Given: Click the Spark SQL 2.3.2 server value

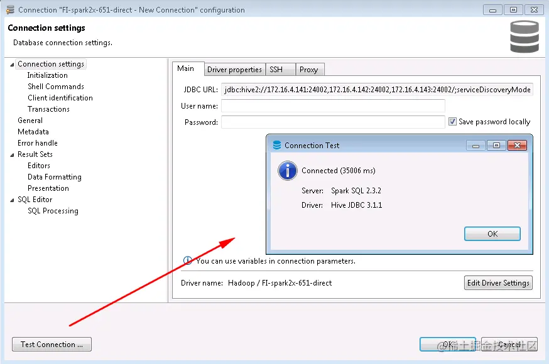Looking at the screenshot, I should (356, 191).
